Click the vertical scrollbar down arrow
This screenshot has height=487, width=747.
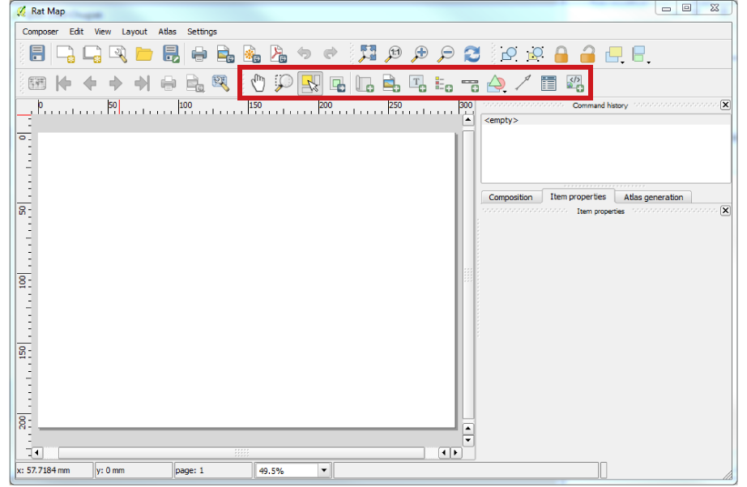click(467, 440)
